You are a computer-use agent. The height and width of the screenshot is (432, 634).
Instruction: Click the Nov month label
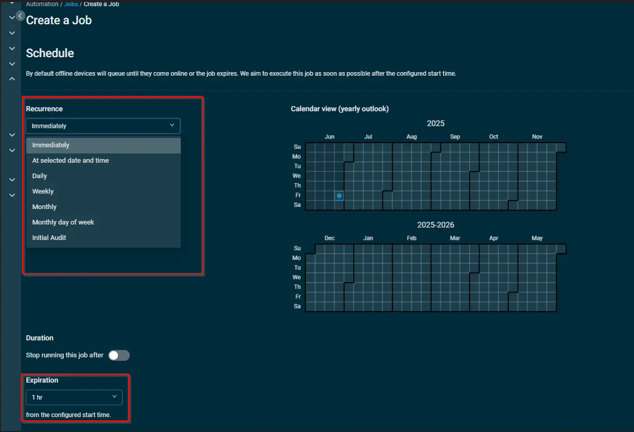point(537,137)
